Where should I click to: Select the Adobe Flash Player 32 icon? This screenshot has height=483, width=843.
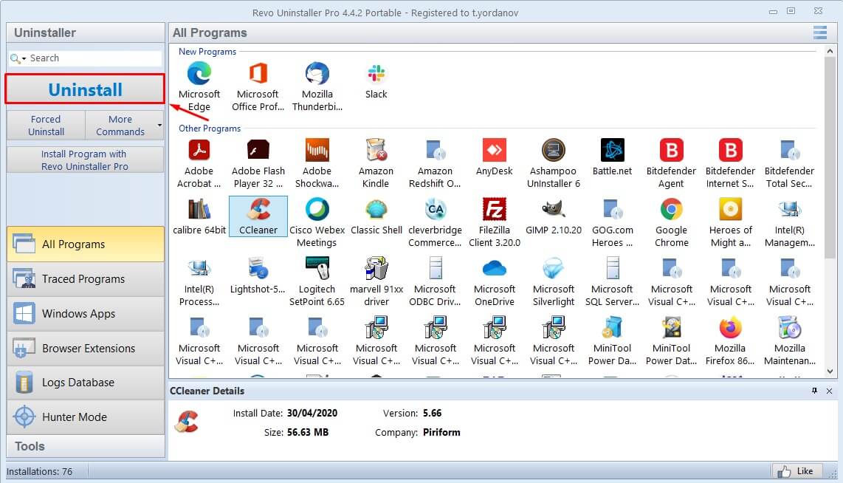click(x=258, y=150)
